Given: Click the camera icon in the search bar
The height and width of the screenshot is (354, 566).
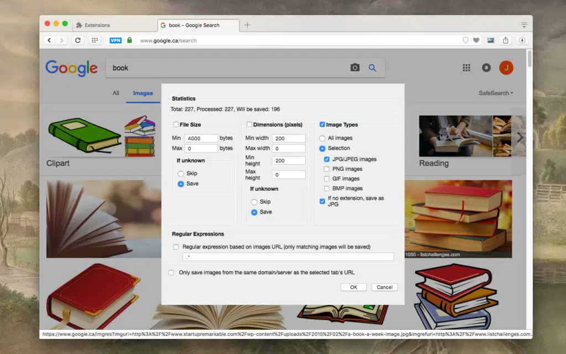Looking at the screenshot, I should click(355, 67).
